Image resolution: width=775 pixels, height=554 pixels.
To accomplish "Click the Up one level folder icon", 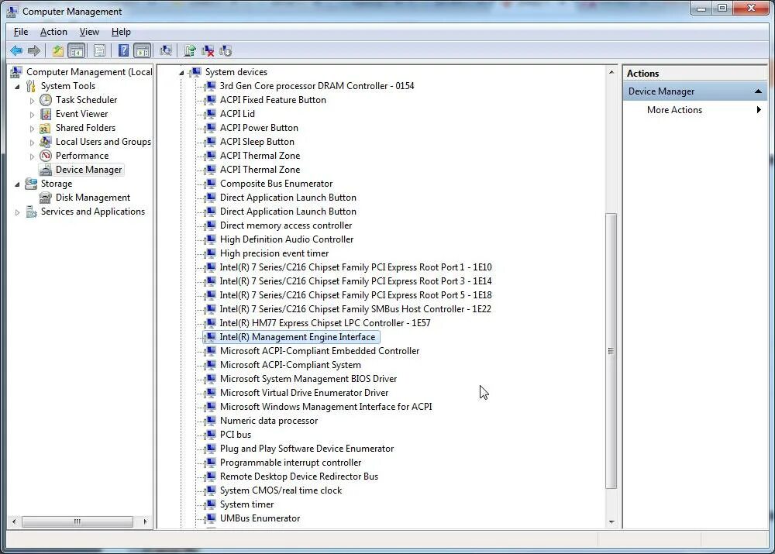I will point(58,50).
